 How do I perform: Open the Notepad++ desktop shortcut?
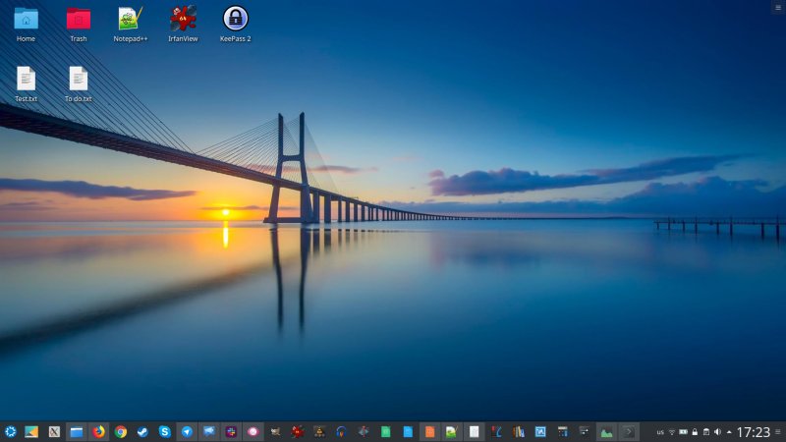129,20
